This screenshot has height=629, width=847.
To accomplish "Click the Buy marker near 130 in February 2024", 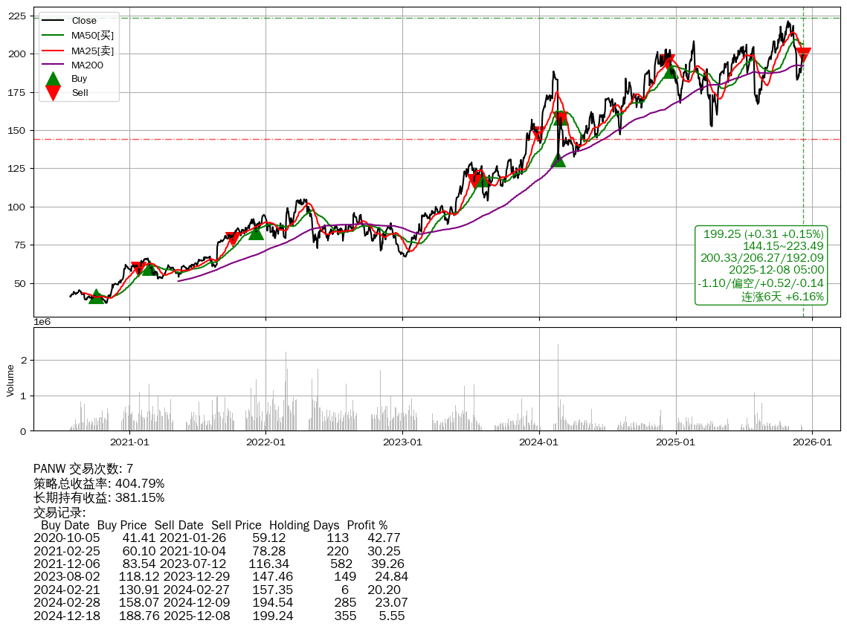I will coord(558,160).
